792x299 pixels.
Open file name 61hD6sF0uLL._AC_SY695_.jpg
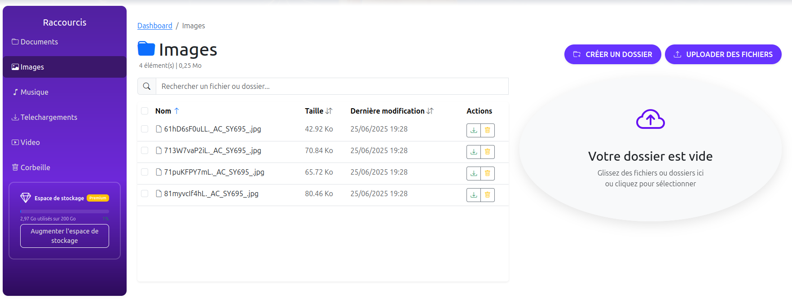pyautogui.click(x=212, y=129)
